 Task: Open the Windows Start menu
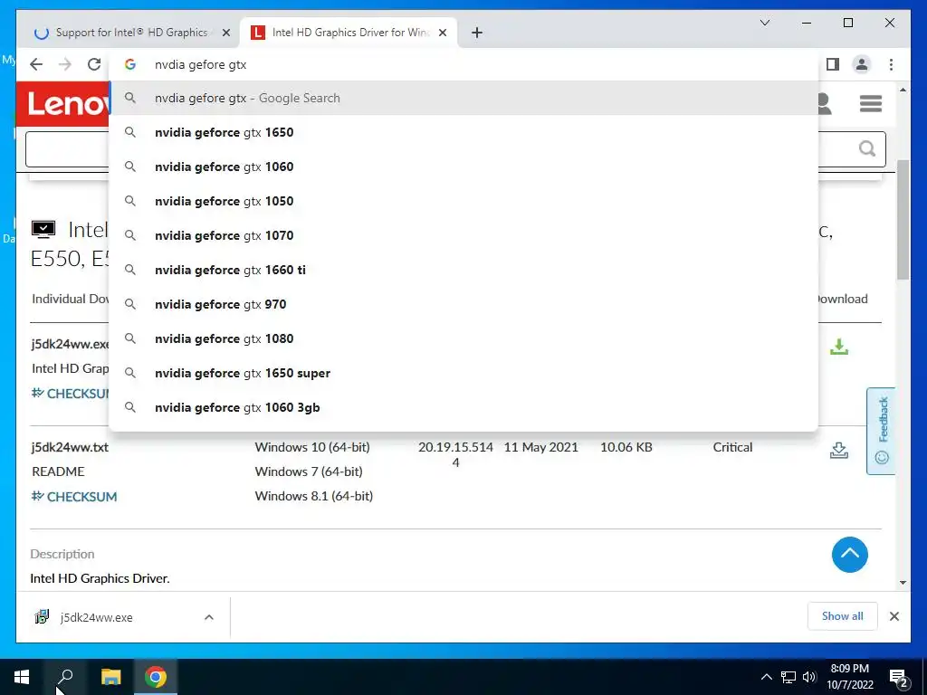pos(22,677)
